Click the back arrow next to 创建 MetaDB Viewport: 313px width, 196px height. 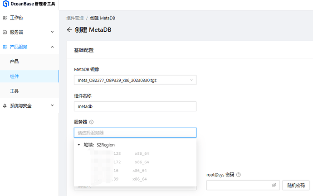(69, 30)
